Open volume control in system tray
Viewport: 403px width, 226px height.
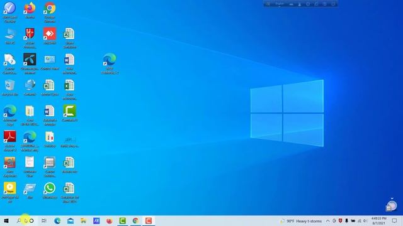tap(365, 221)
